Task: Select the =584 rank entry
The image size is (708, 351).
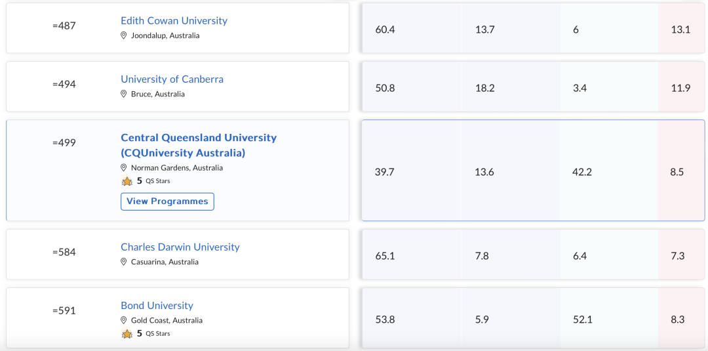Action: tap(178, 255)
